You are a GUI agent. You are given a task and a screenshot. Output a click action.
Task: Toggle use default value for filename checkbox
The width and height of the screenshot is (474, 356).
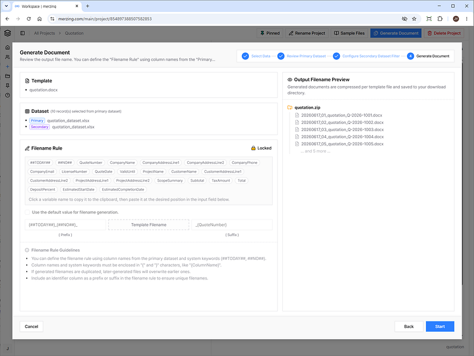(x=27, y=212)
